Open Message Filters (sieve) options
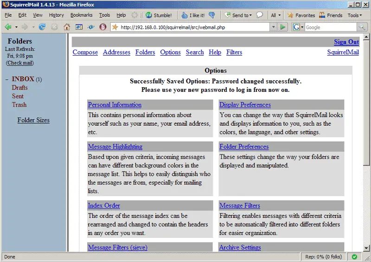Viewport: 371px width, 262px height. point(118,247)
